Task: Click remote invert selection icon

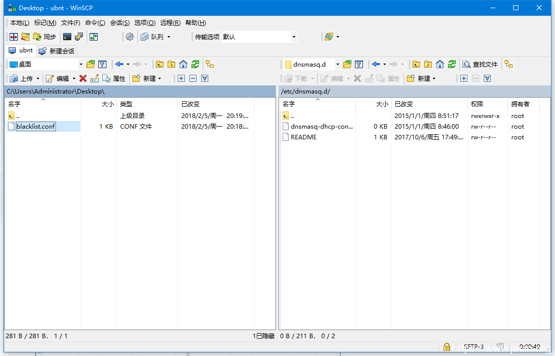Action: [x=487, y=78]
